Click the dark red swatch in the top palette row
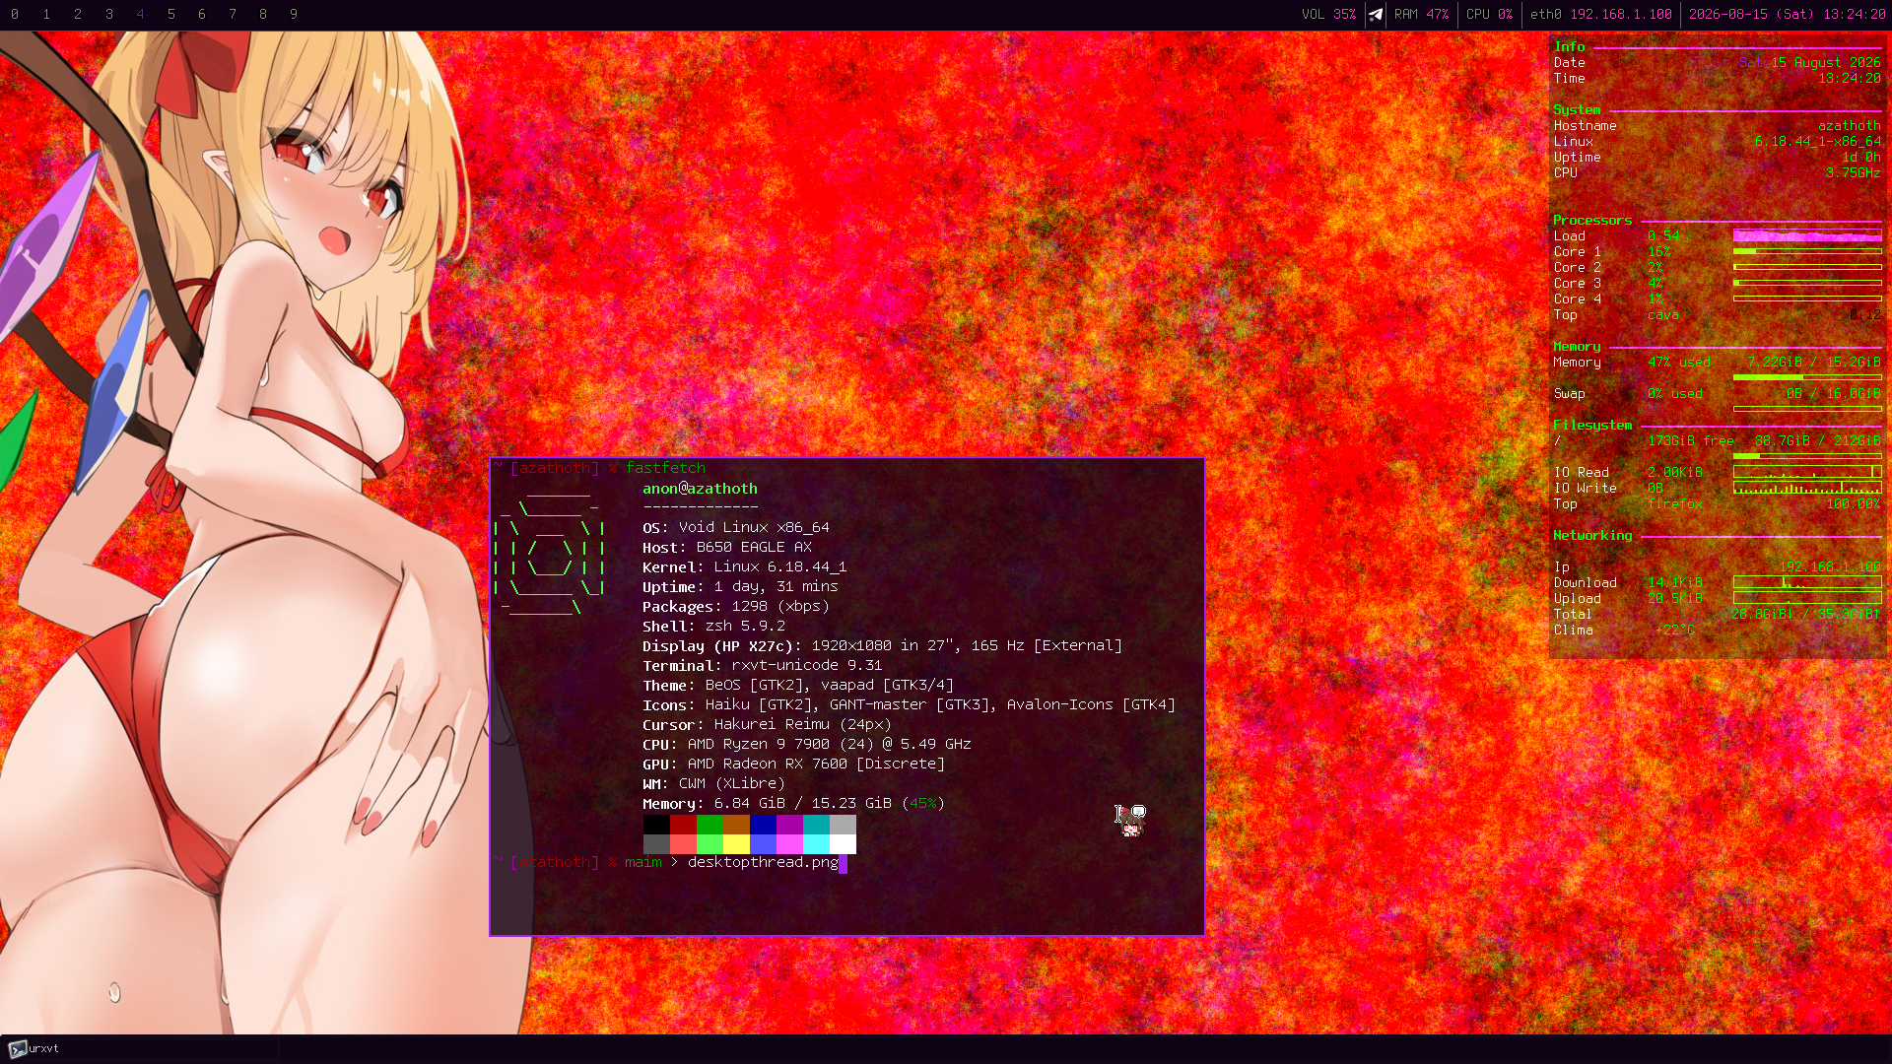The height and width of the screenshot is (1064, 1892). tap(683, 825)
